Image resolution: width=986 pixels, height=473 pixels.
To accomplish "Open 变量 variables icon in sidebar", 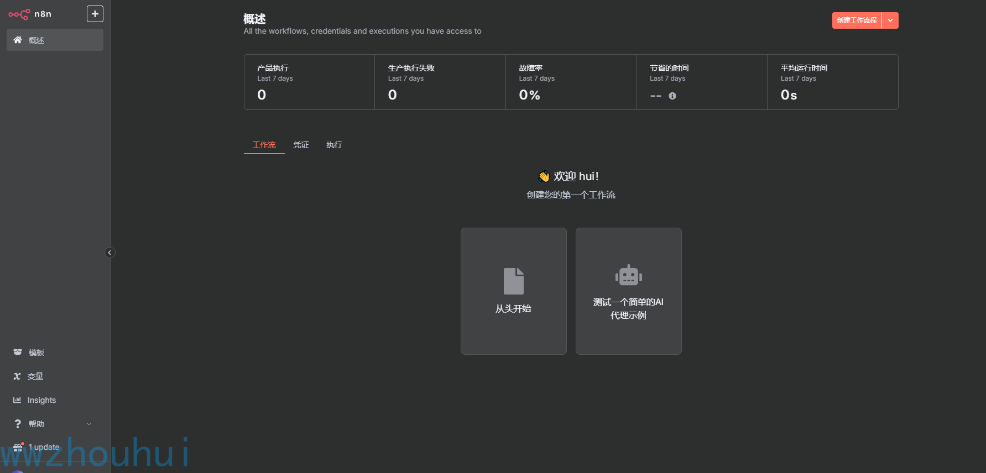I will point(17,376).
